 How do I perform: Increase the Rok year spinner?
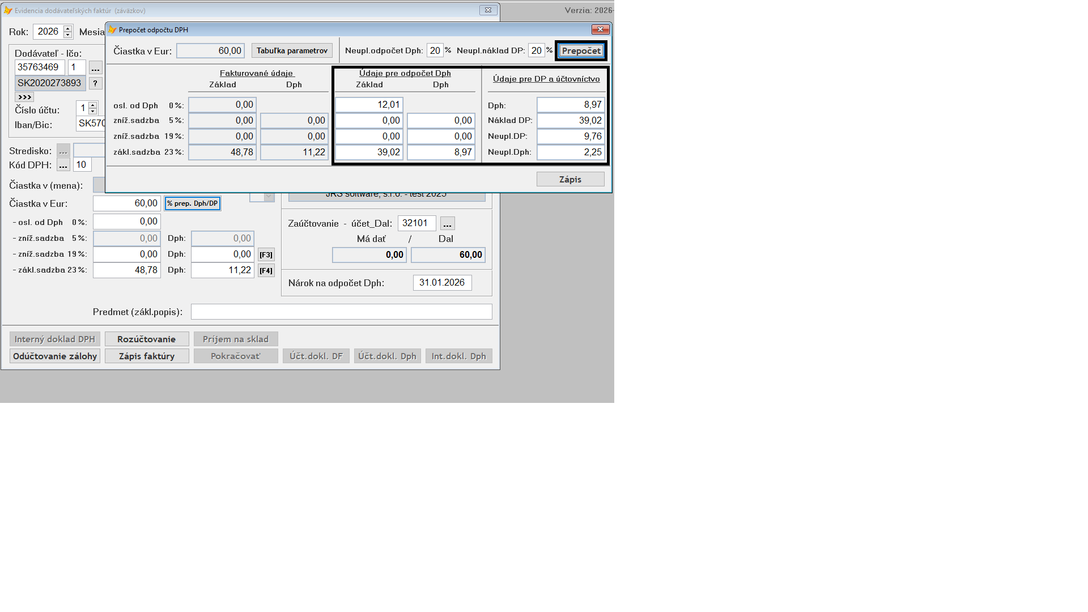click(x=68, y=28)
